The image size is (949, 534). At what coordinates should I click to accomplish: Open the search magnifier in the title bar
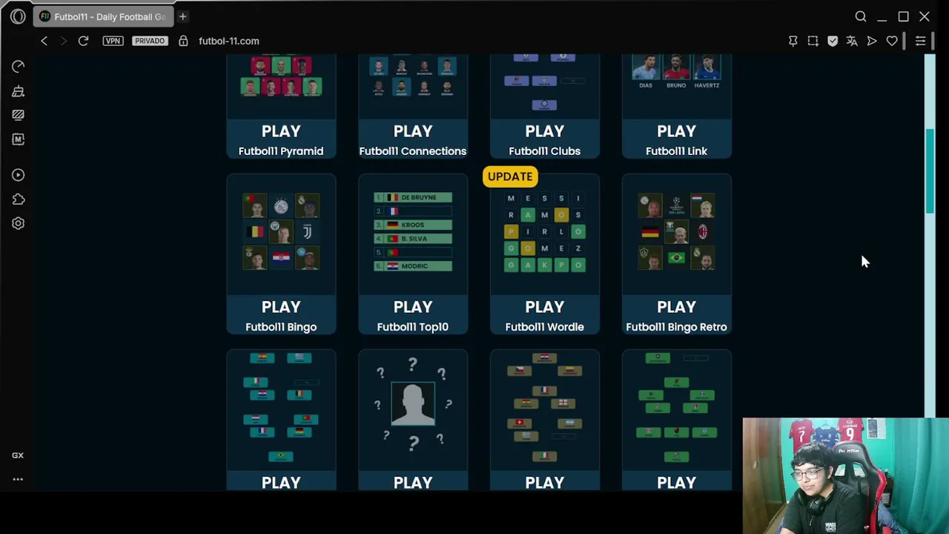[x=861, y=16]
